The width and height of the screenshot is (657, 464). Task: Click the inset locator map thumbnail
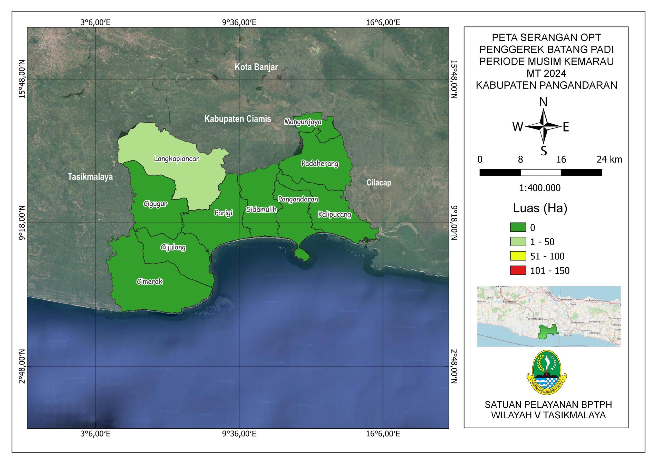click(x=548, y=316)
